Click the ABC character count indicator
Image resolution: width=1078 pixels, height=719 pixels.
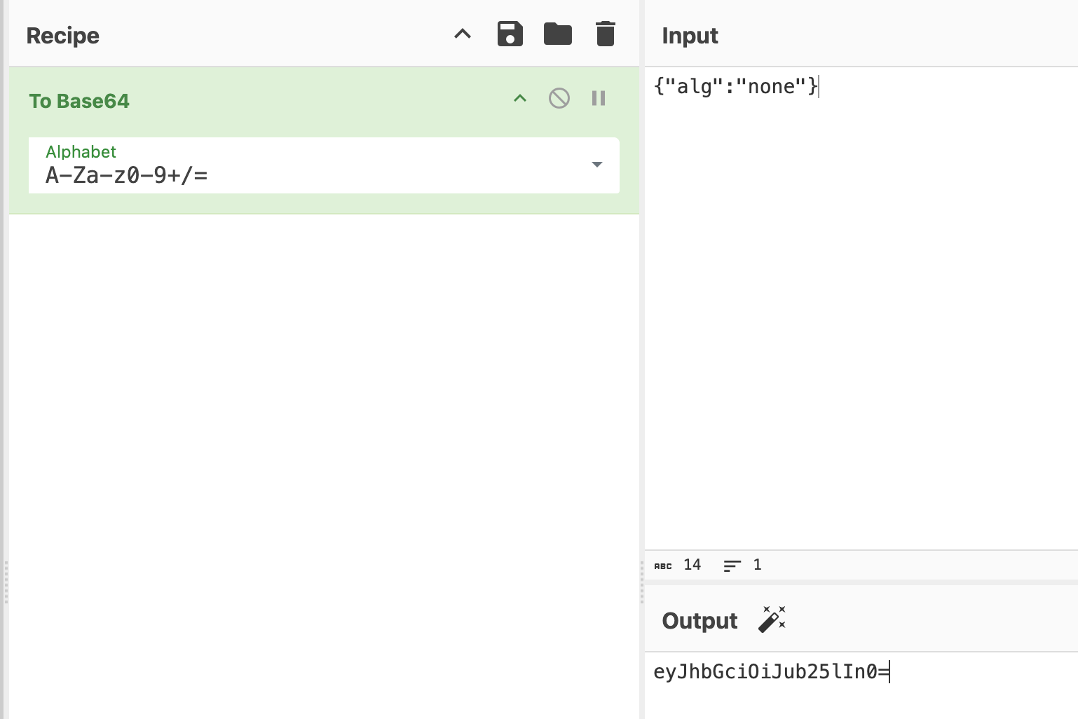pyautogui.click(x=663, y=566)
